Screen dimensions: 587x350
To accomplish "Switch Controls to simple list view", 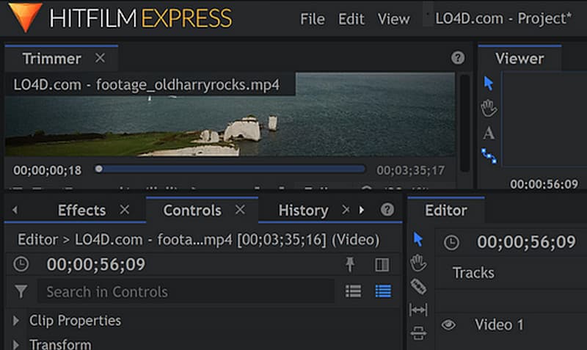I will click(353, 291).
